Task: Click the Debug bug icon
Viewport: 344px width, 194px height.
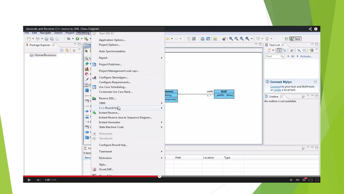Action: (x=69, y=39)
